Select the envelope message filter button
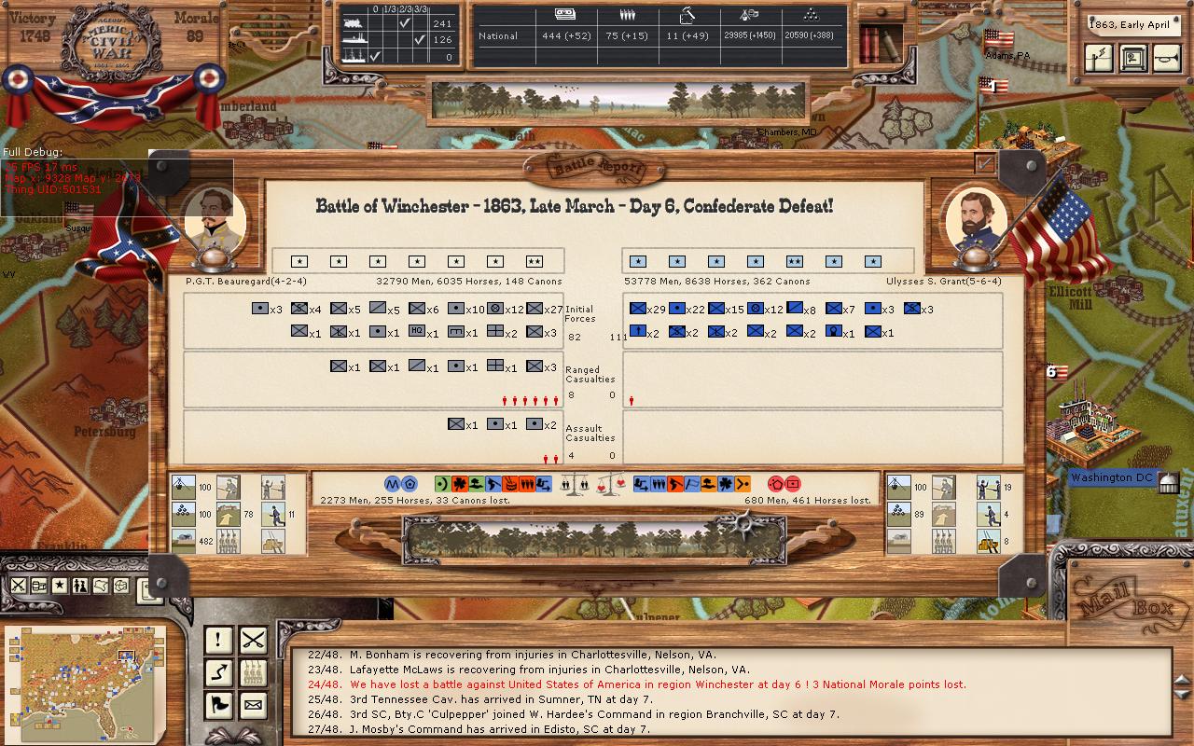Viewport: 1194px width, 746px height. point(253,704)
